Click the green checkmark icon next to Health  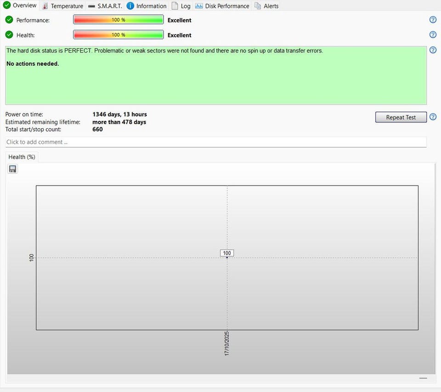pos(9,34)
